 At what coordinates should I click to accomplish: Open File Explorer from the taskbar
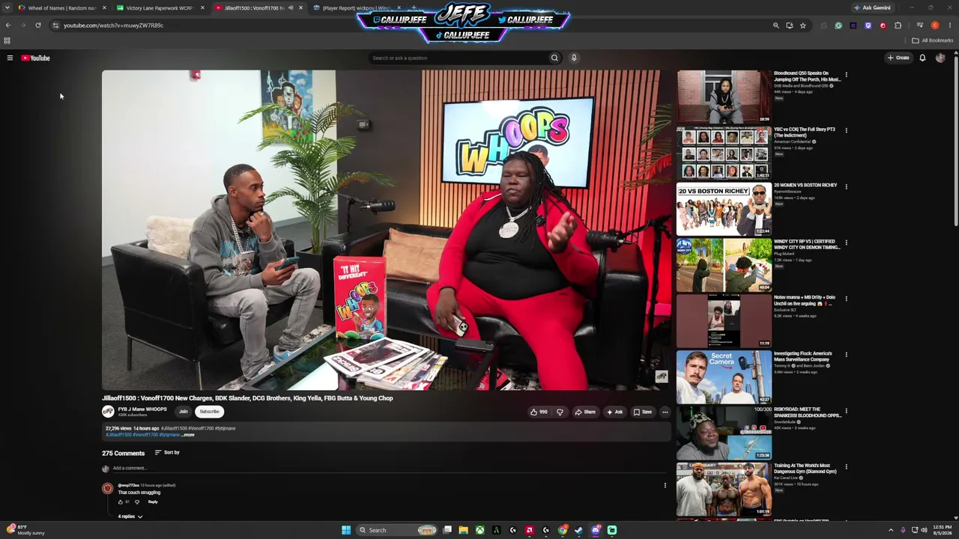pos(464,530)
